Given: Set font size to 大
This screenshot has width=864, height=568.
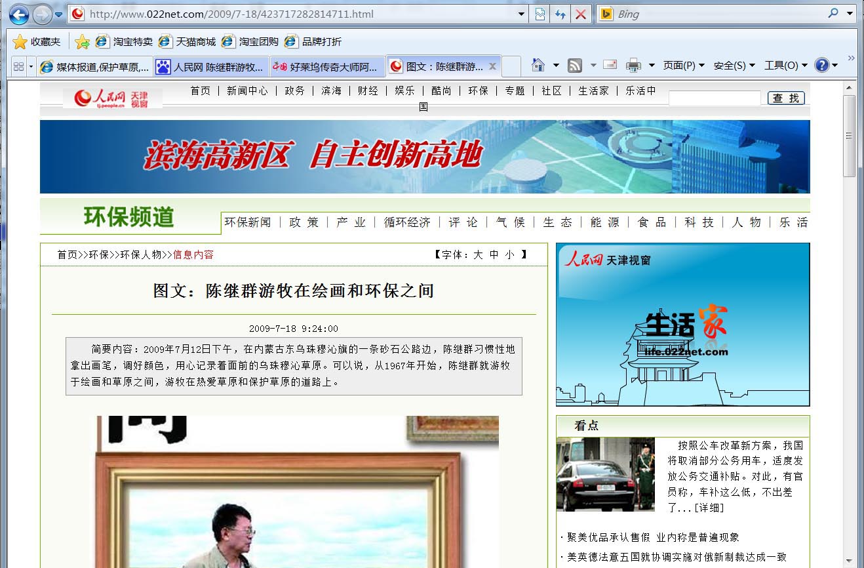Looking at the screenshot, I should (x=479, y=254).
